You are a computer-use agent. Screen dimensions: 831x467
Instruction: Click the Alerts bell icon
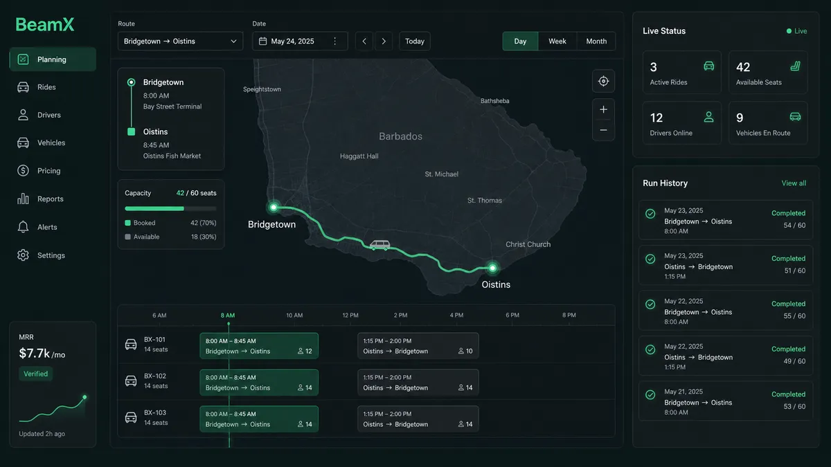(x=23, y=227)
